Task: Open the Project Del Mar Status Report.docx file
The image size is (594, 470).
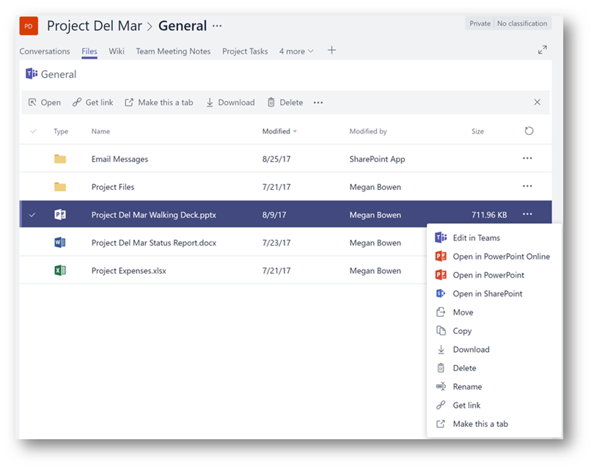Action: point(153,243)
